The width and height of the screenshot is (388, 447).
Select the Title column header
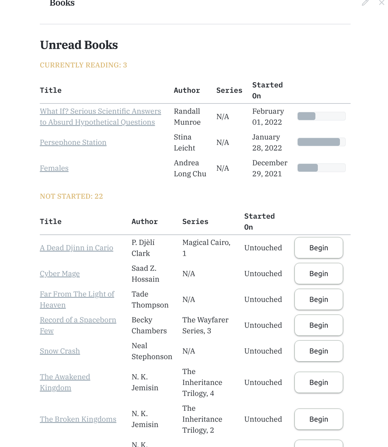[50, 90]
